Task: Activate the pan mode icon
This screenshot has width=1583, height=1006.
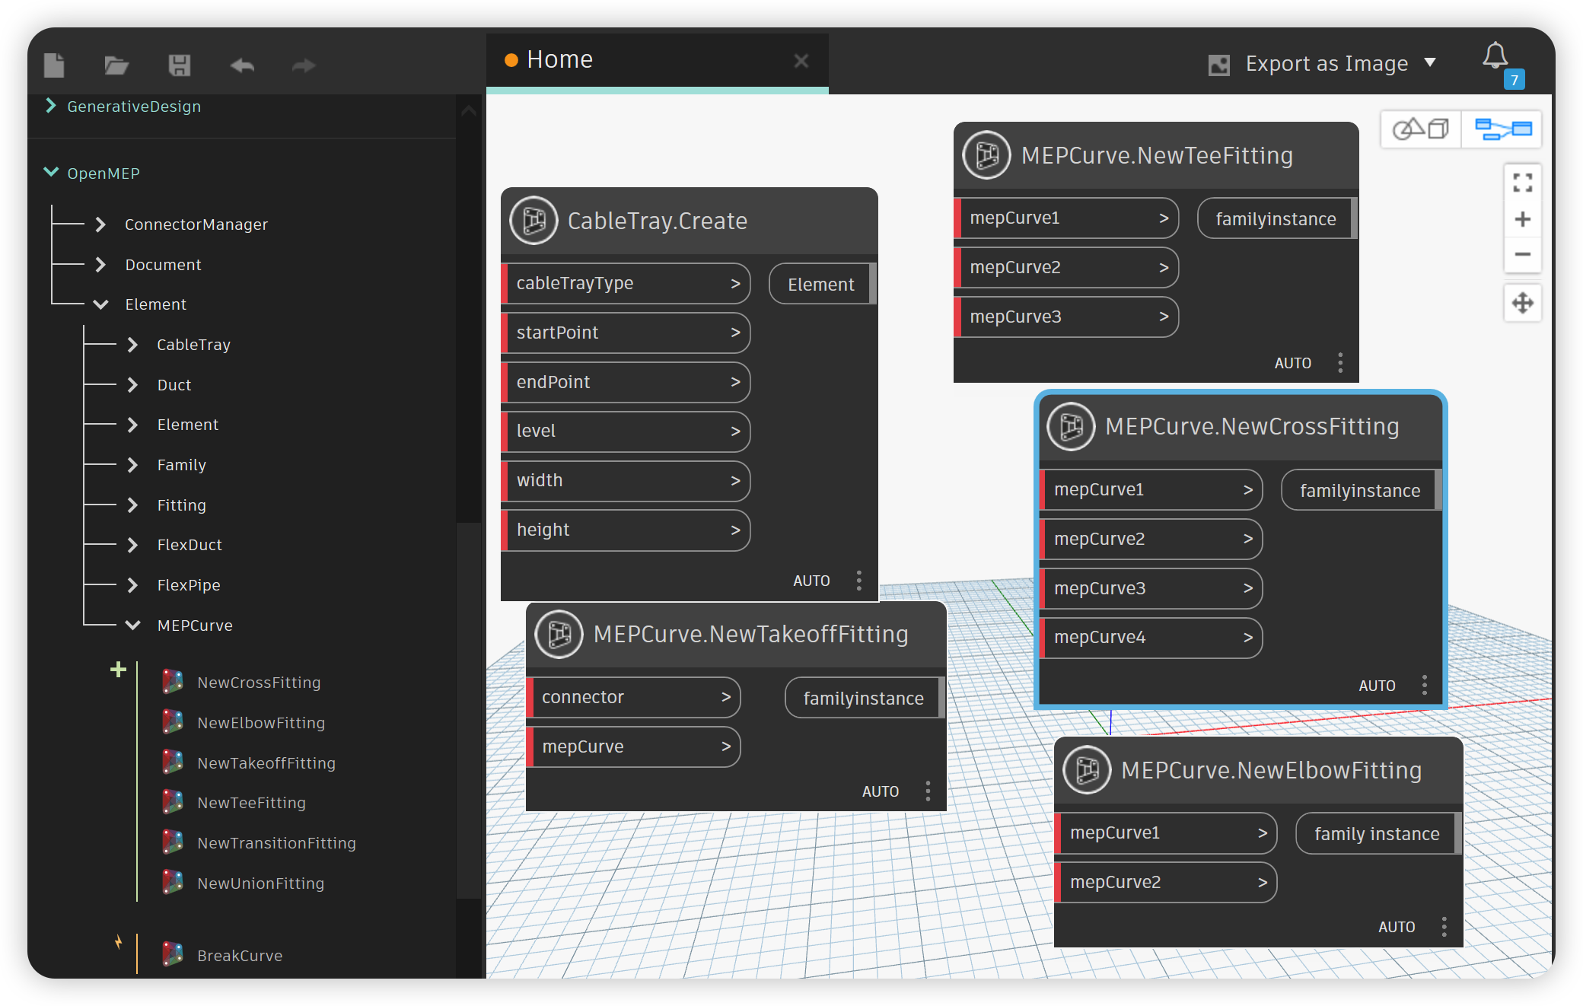Action: (1522, 303)
